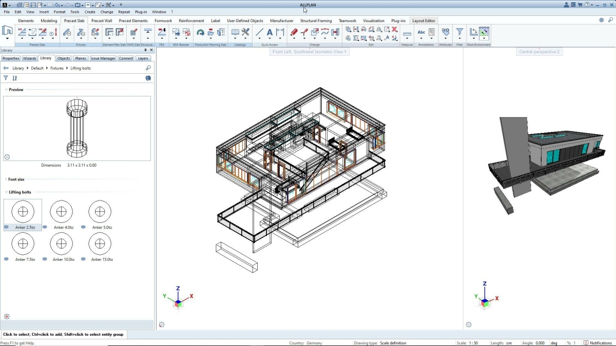
Task: Pin the Library panel with the pin icon
Action: [x=146, y=50]
